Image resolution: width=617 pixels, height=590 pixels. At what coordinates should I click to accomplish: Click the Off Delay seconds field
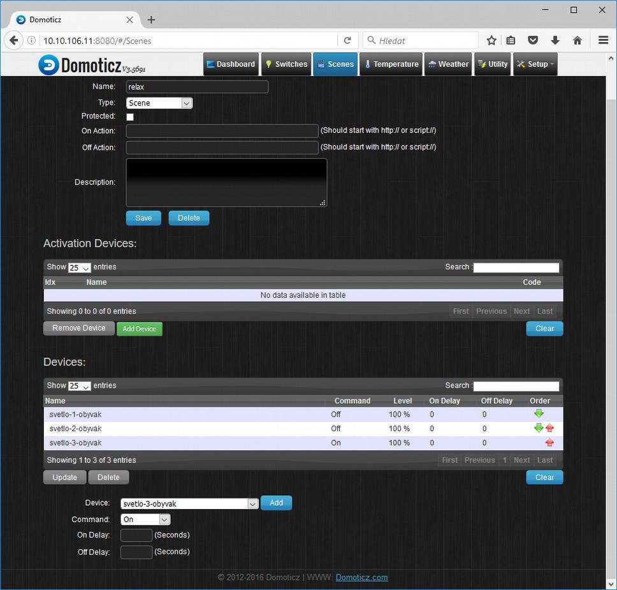[x=136, y=552]
